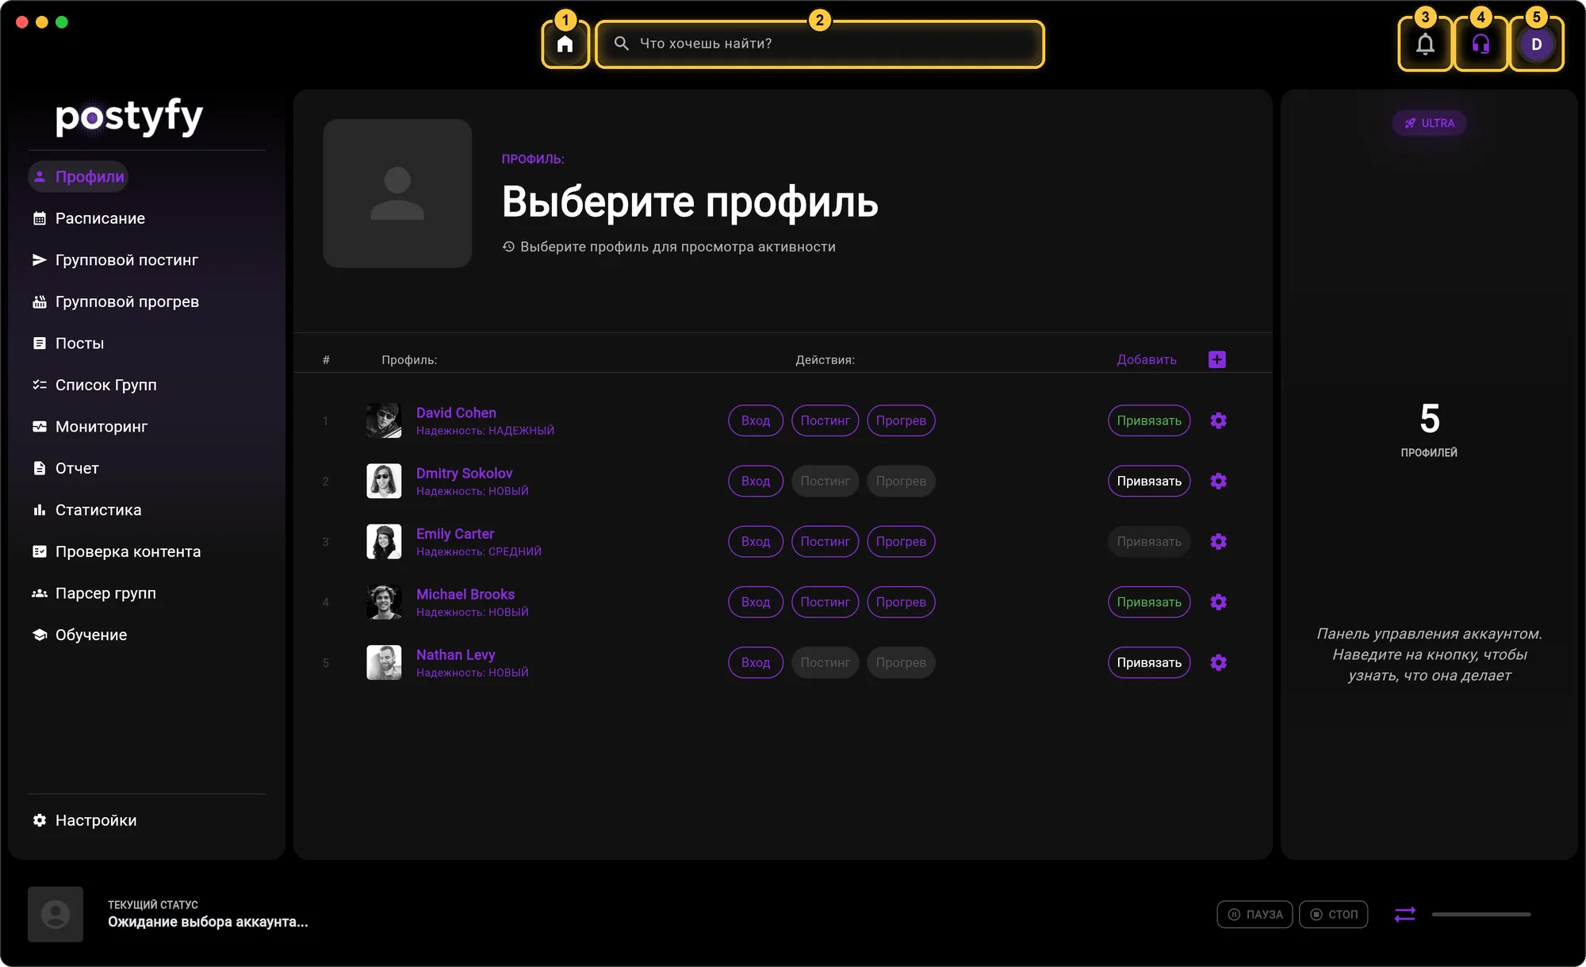Open the Nathan Levy profile name
This screenshot has width=1586, height=967.
point(455,654)
